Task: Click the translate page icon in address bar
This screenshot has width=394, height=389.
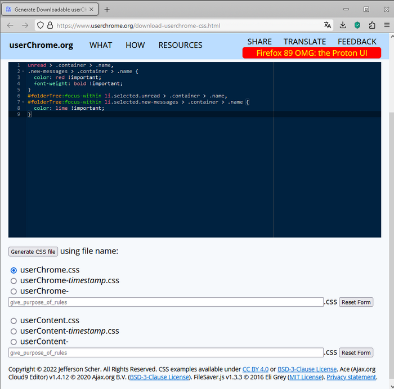Action: tap(328, 25)
